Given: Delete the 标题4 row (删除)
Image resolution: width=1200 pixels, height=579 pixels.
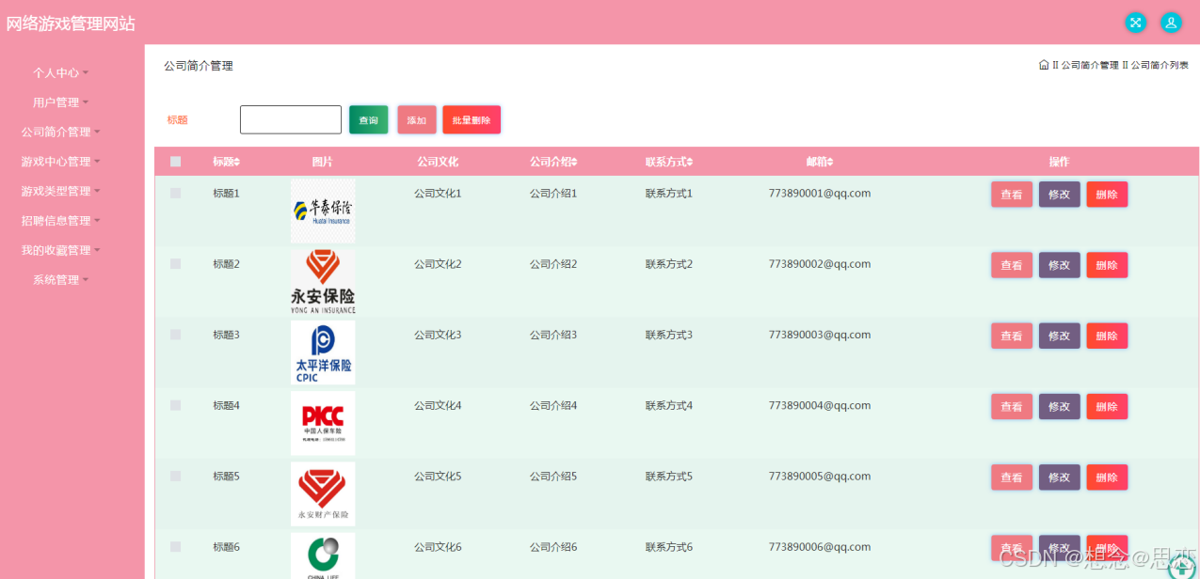Looking at the screenshot, I should (x=1107, y=406).
